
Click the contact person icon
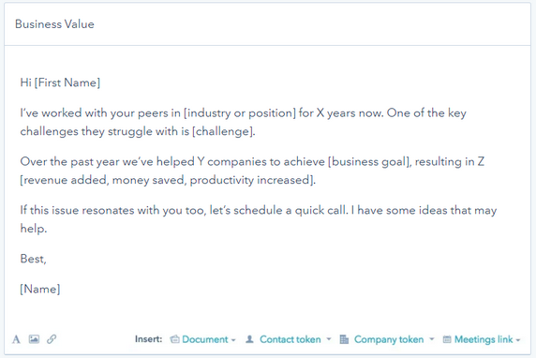[x=249, y=339]
